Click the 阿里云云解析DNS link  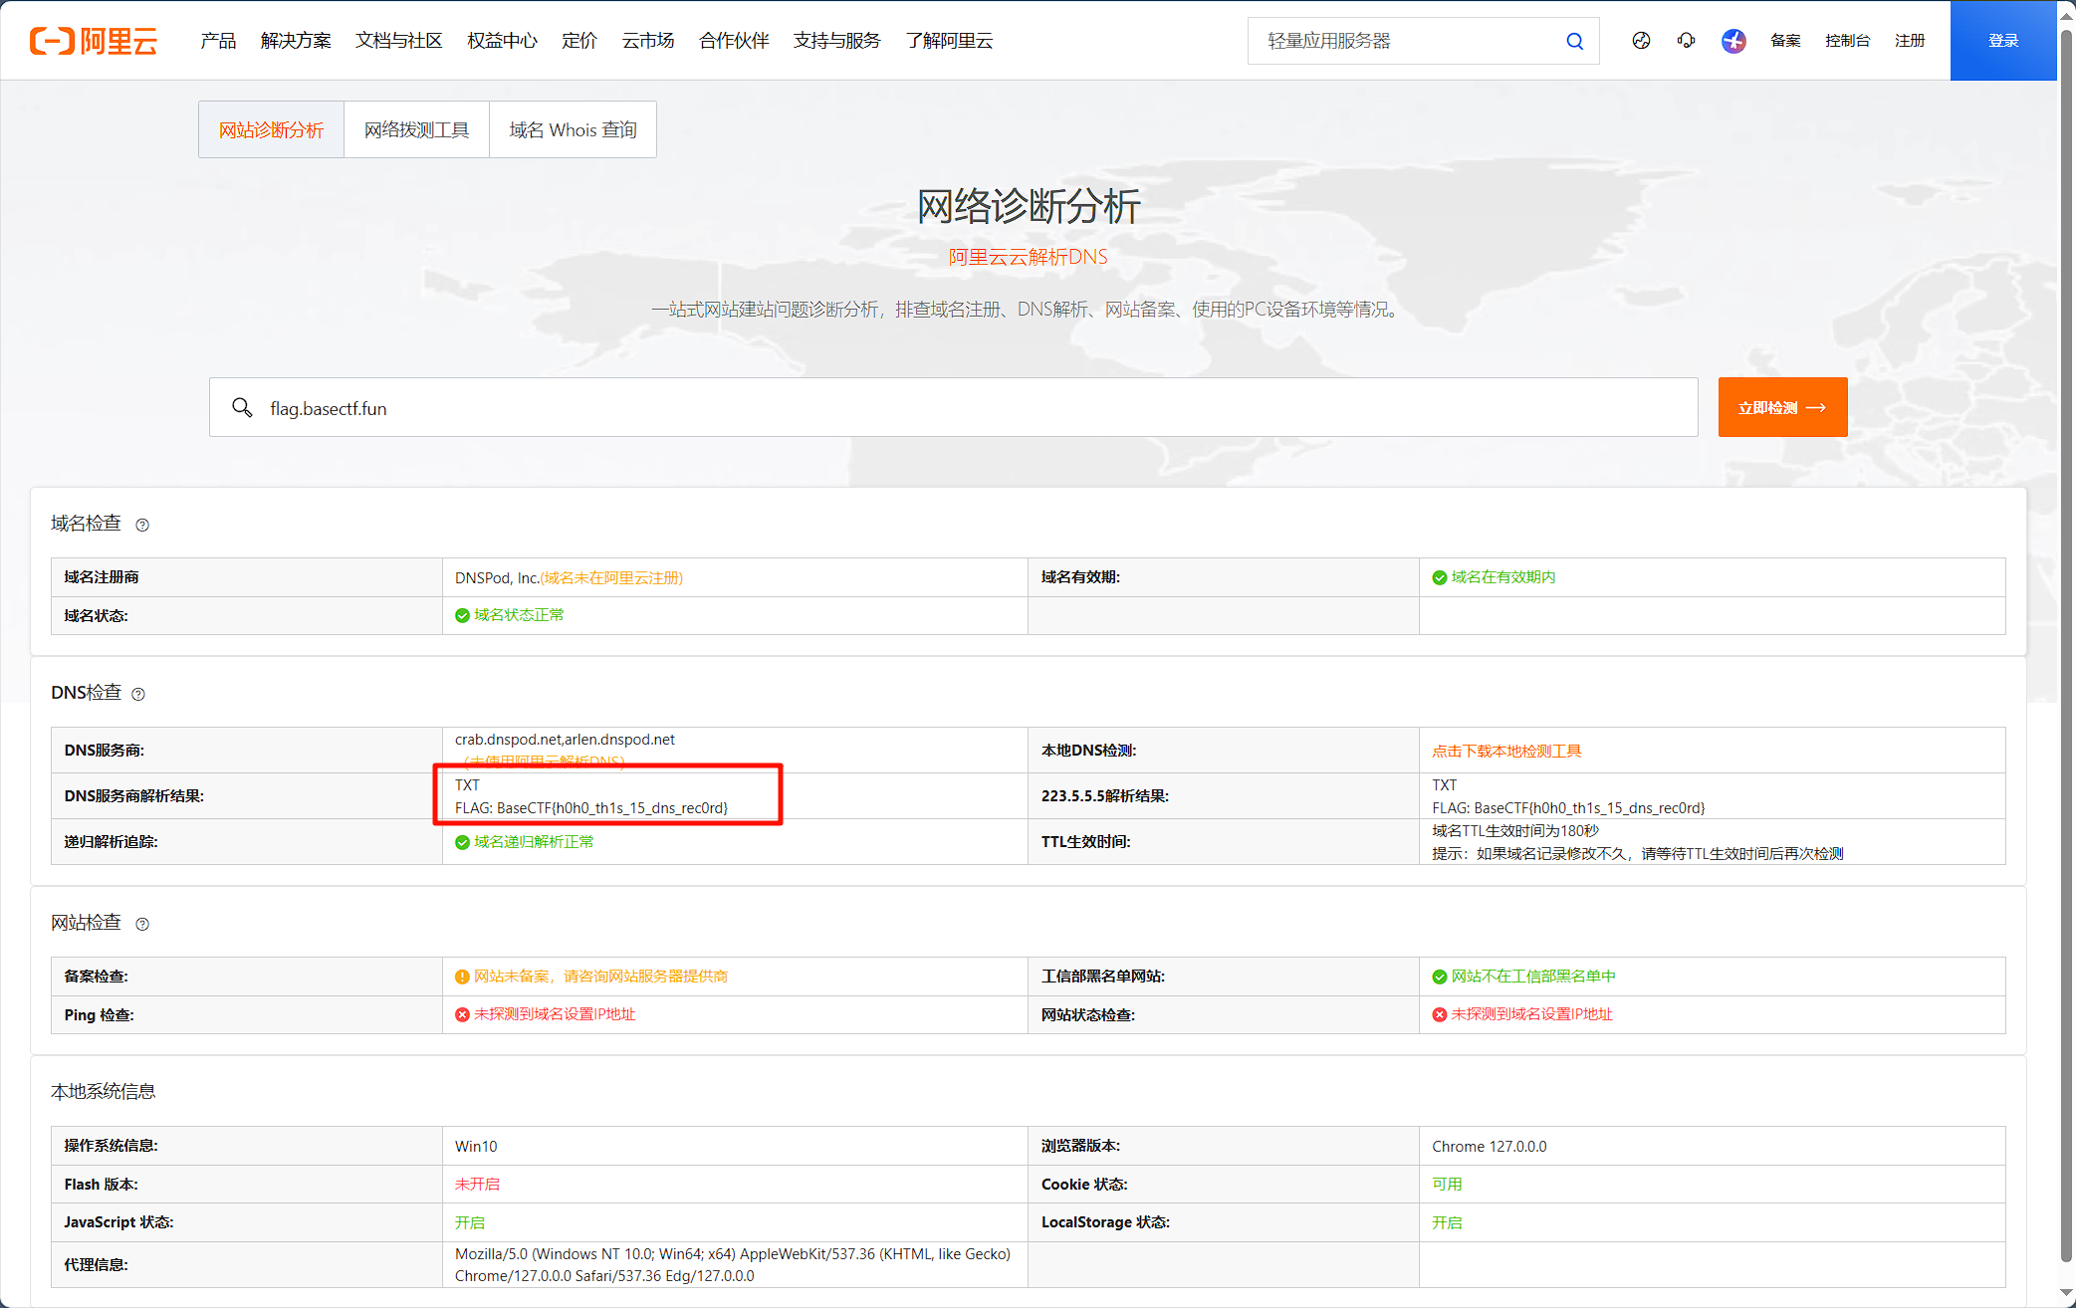tap(1028, 257)
